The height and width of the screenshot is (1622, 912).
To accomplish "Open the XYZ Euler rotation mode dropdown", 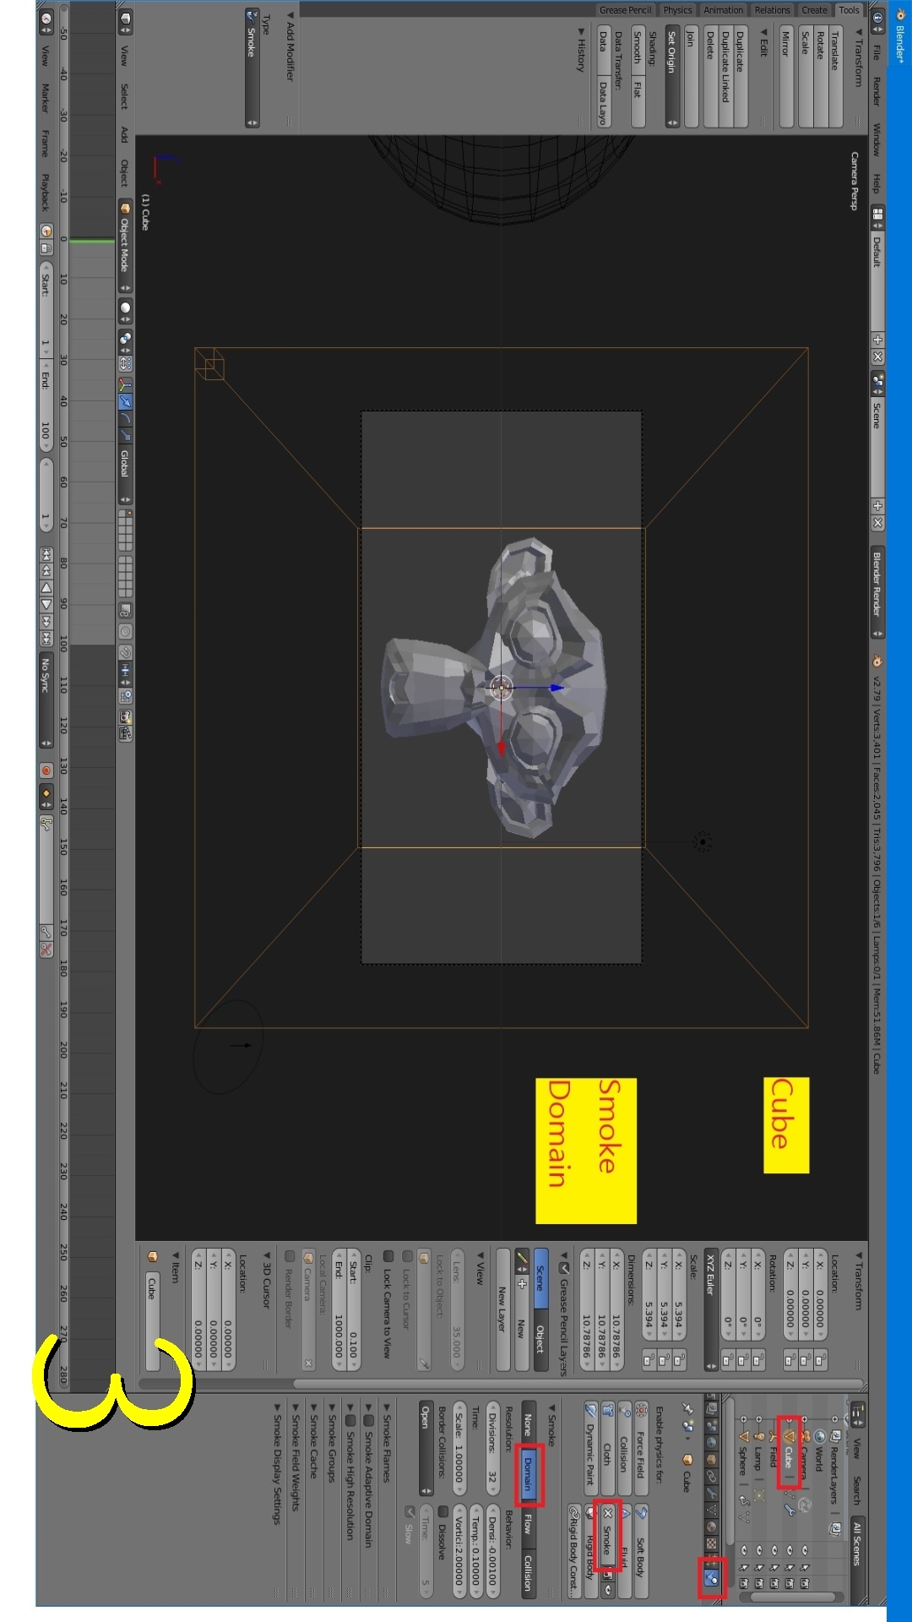I will tap(711, 1309).
